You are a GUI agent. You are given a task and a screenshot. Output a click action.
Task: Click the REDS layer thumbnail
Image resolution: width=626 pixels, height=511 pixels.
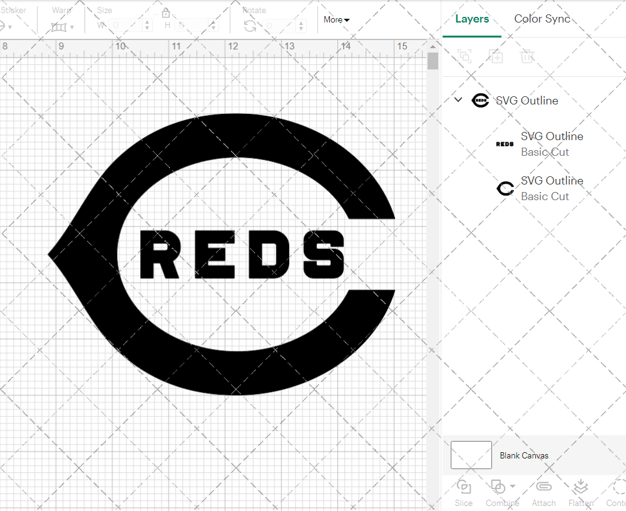click(505, 144)
